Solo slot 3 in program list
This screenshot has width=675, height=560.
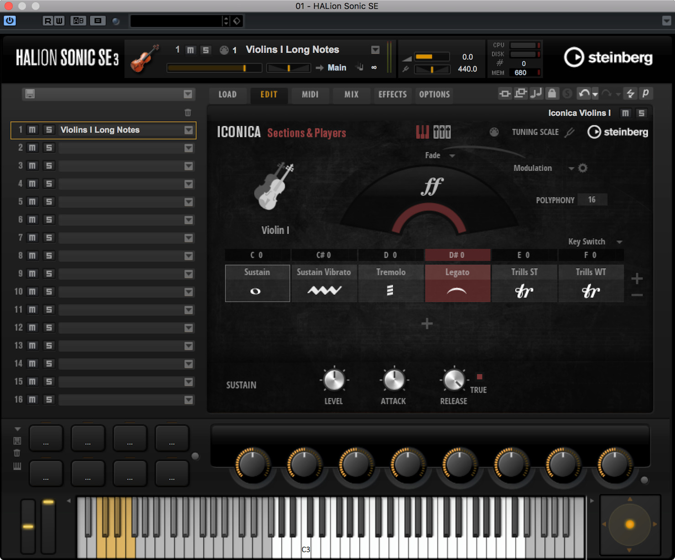tap(49, 166)
